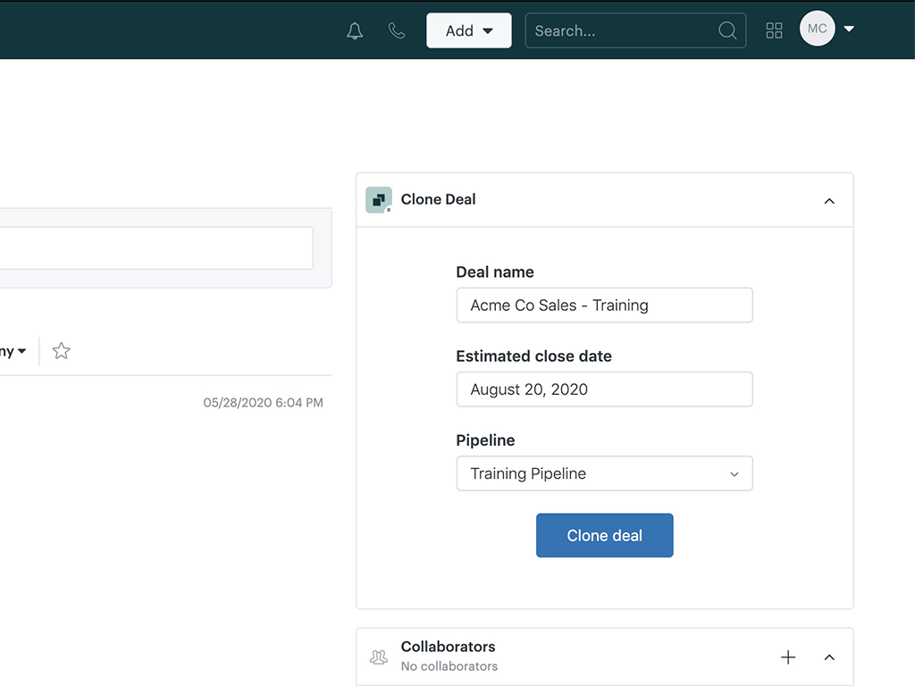Click the Estimated close date field
Viewport: 915px width, 686px height.
604,389
